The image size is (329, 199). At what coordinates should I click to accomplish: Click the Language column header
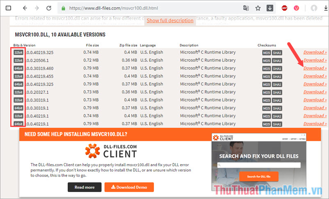tap(148, 45)
